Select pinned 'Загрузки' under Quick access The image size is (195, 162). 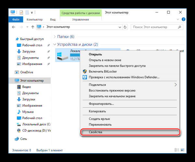[29, 51]
